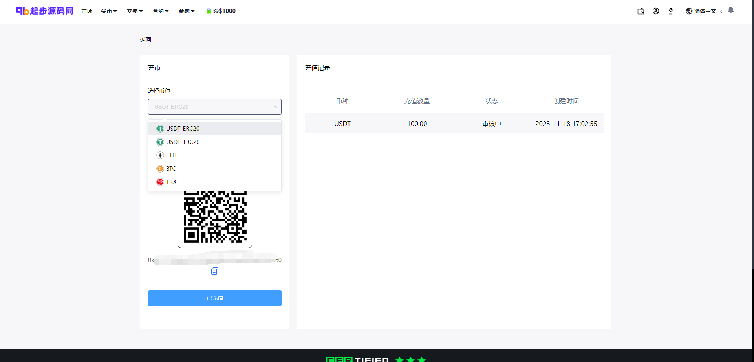Screen dimensions: 754x362
Task: Click the wallet icon in header
Action: pos(641,11)
